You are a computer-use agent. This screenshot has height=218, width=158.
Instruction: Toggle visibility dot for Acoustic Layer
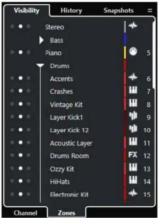tap(21, 143)
